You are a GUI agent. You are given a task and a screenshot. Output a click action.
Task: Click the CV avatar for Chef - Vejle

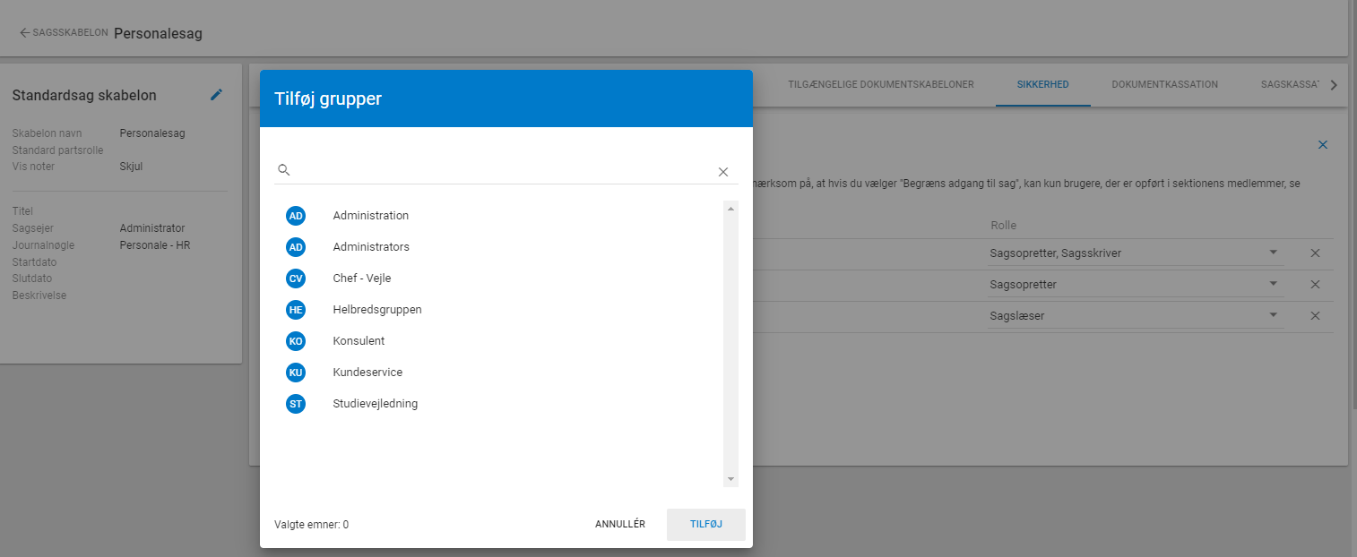pos(296,278)
